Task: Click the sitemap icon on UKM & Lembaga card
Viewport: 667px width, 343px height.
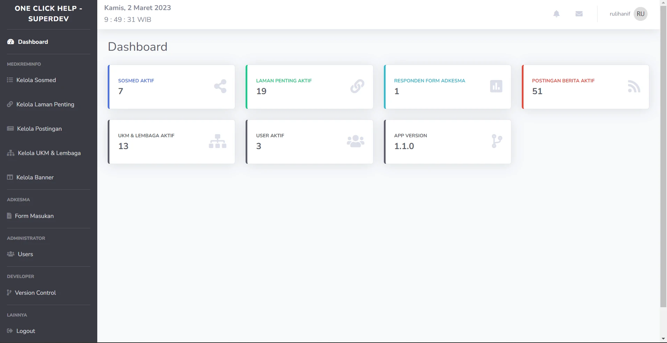Action: pos(217,141)
